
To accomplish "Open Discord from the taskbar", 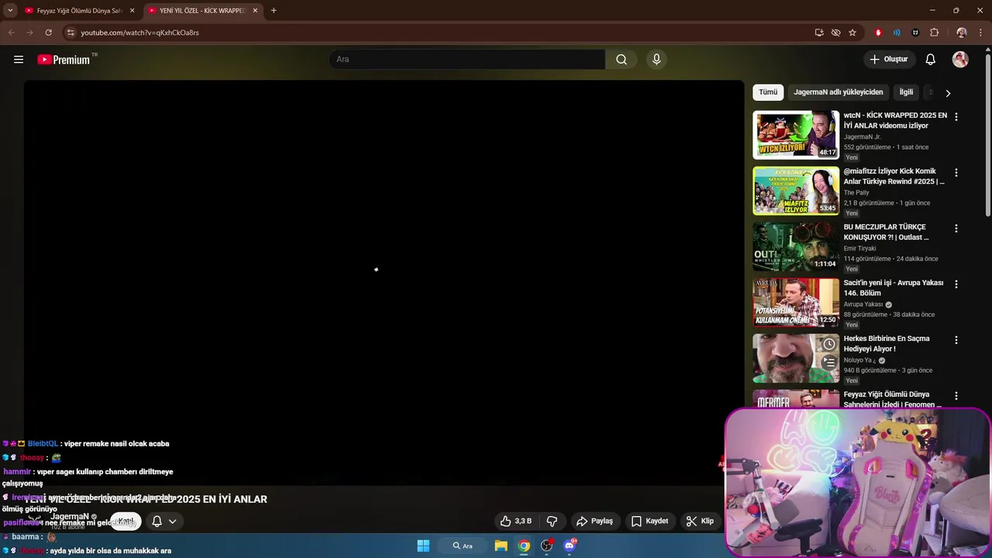I will [x=570, y=546].
